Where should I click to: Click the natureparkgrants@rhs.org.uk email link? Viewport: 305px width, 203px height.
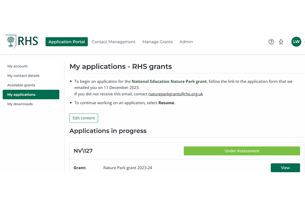coord(176,94)
